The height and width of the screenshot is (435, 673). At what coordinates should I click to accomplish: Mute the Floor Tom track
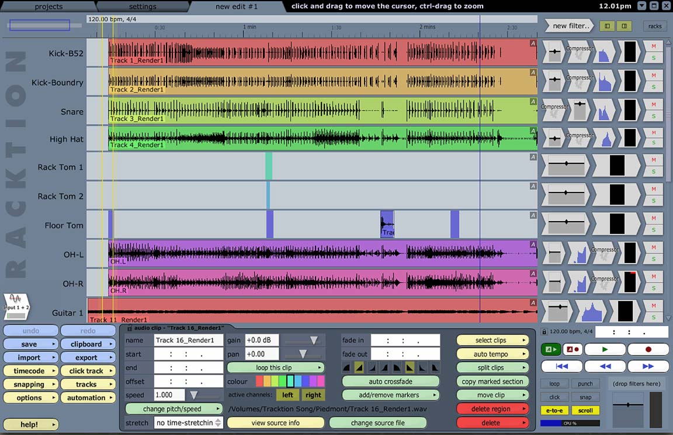[x=653, y=218]
